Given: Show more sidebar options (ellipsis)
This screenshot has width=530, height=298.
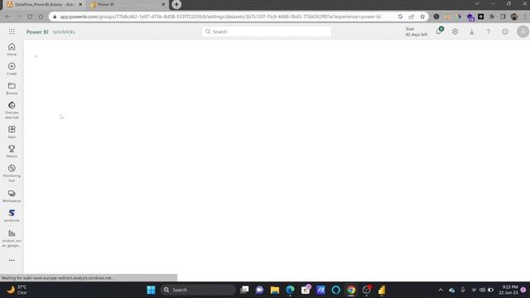Looking at the screenshot, I should pyautogui.click(x=12, y=260).
